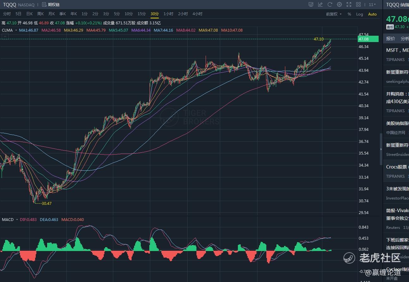Switch to 日K timeframe
Viewport: 409px width, 282px height.
[29, 14]
